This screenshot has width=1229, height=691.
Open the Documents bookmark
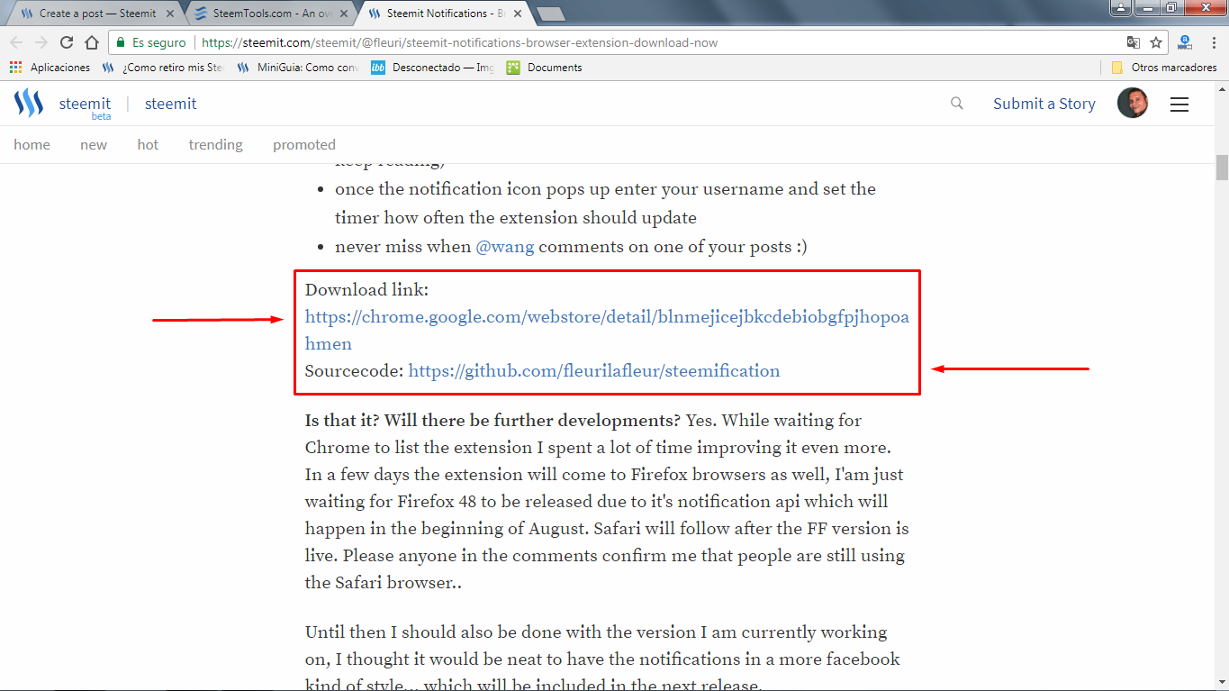point(544,68)
